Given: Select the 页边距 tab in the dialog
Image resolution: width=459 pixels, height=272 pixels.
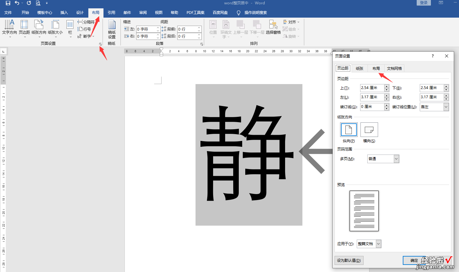Looking at the screenshot, I should tap(343, 68).
